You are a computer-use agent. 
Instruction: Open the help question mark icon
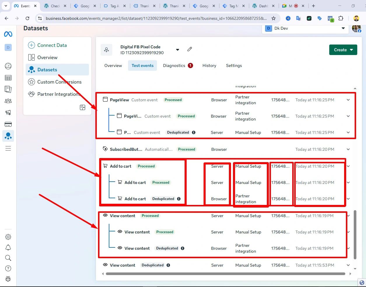click(x=8, y=268)
